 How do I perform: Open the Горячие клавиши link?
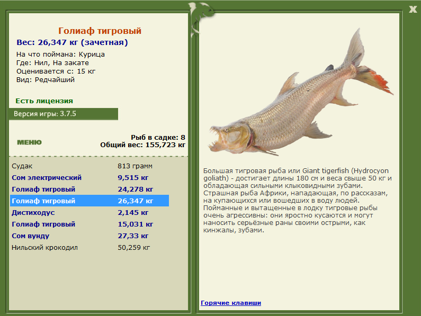[x=231, y=303]
